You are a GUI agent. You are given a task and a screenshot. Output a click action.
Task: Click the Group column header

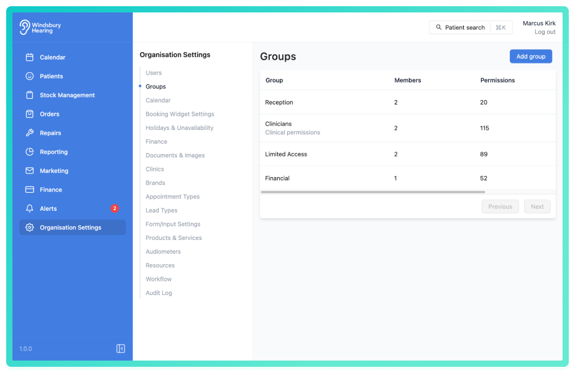(274, 80)
